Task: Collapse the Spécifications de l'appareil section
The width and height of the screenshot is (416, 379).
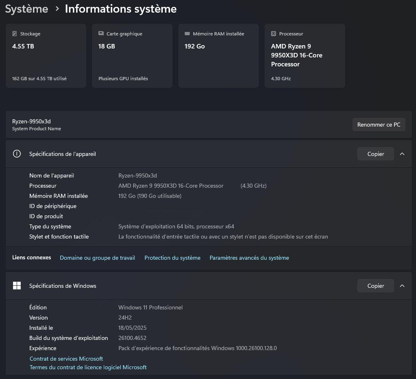Action: [x=402, y=154]
